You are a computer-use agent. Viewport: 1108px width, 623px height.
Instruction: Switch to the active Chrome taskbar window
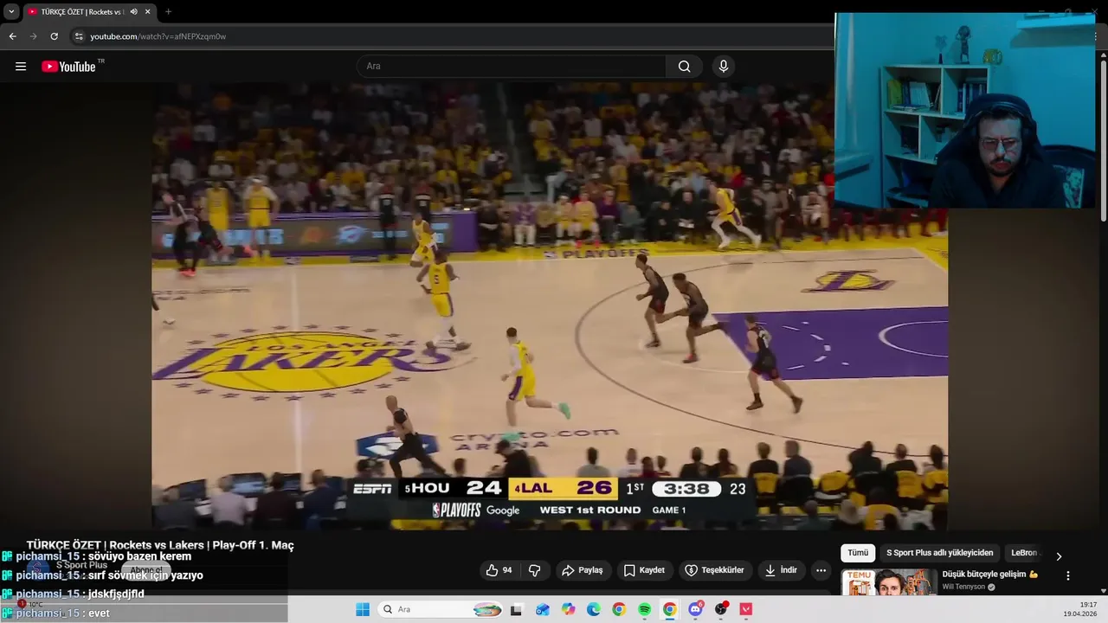[x=669, y=609]
